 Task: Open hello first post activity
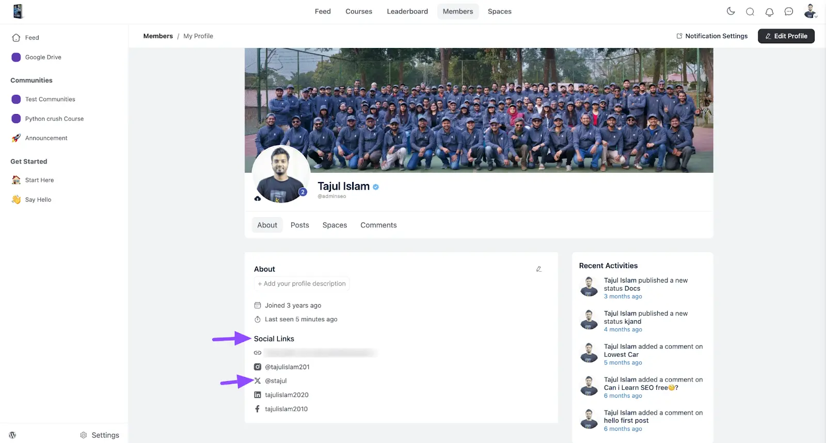(653, 417)
